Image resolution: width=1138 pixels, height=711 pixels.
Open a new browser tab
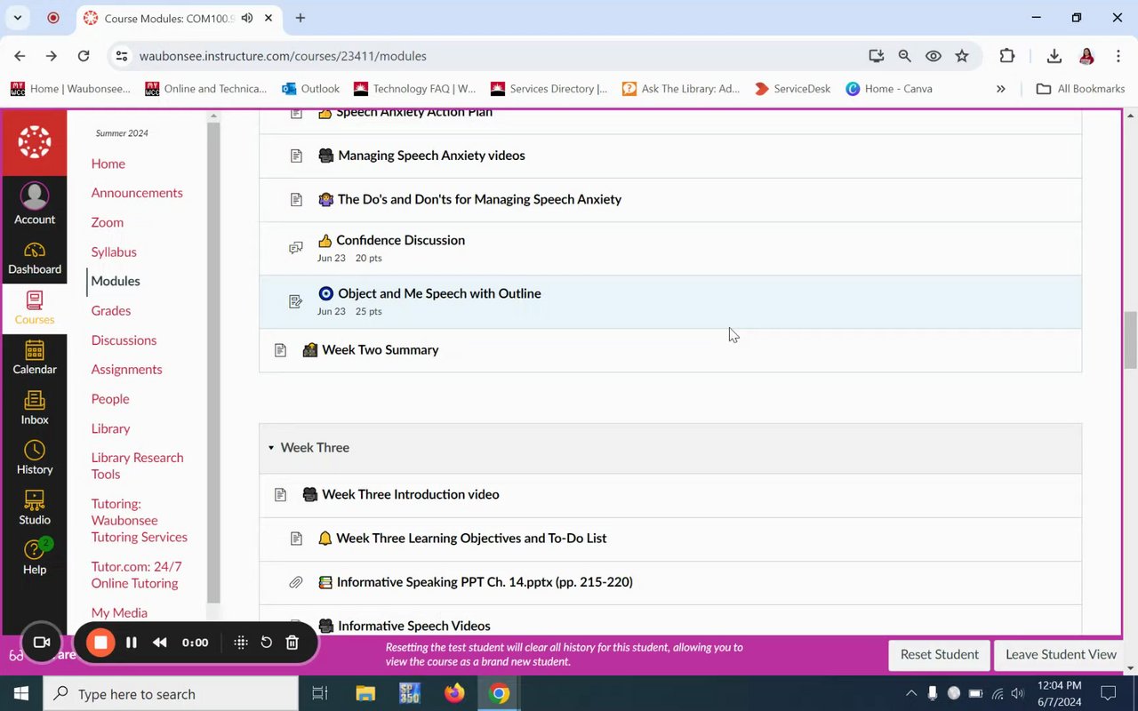click(301, 18)
